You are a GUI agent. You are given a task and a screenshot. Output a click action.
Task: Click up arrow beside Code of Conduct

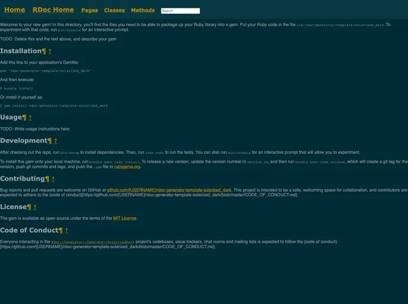pyautogui.click(x=66, y=230)
